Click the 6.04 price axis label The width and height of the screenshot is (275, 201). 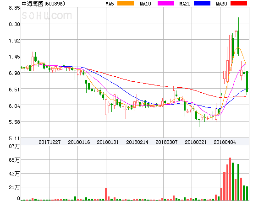15,106
